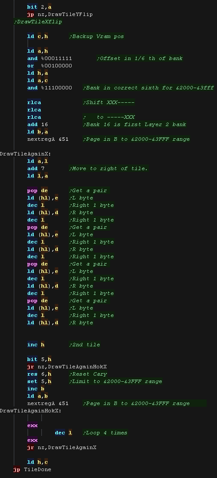Image resolution: width=217 pixels, height=478 pixels.
Task: Click the and %11100000 instruction
Action: [50, 88]
